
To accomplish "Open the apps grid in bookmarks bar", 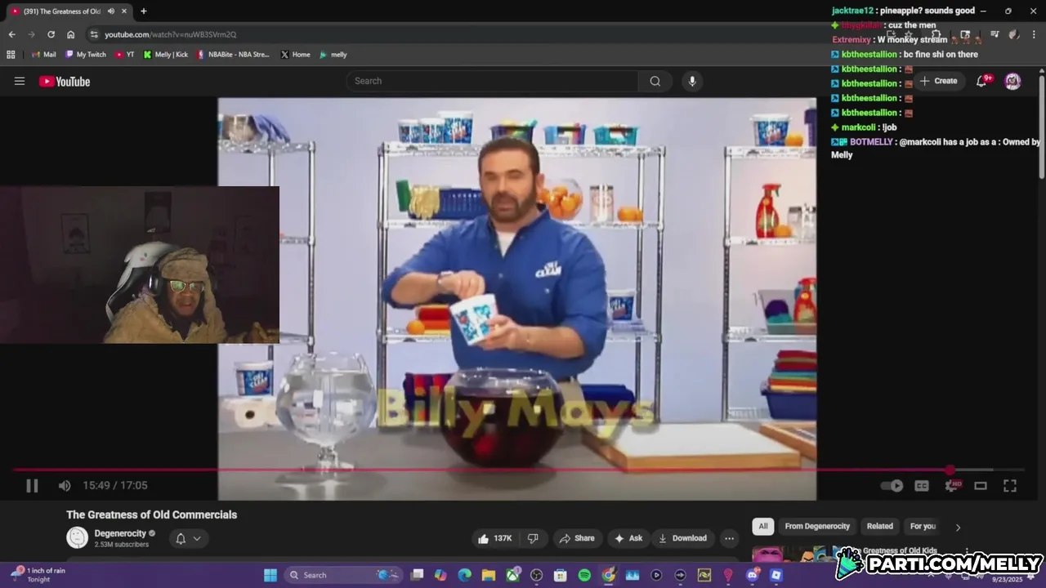I will point(11,55).
